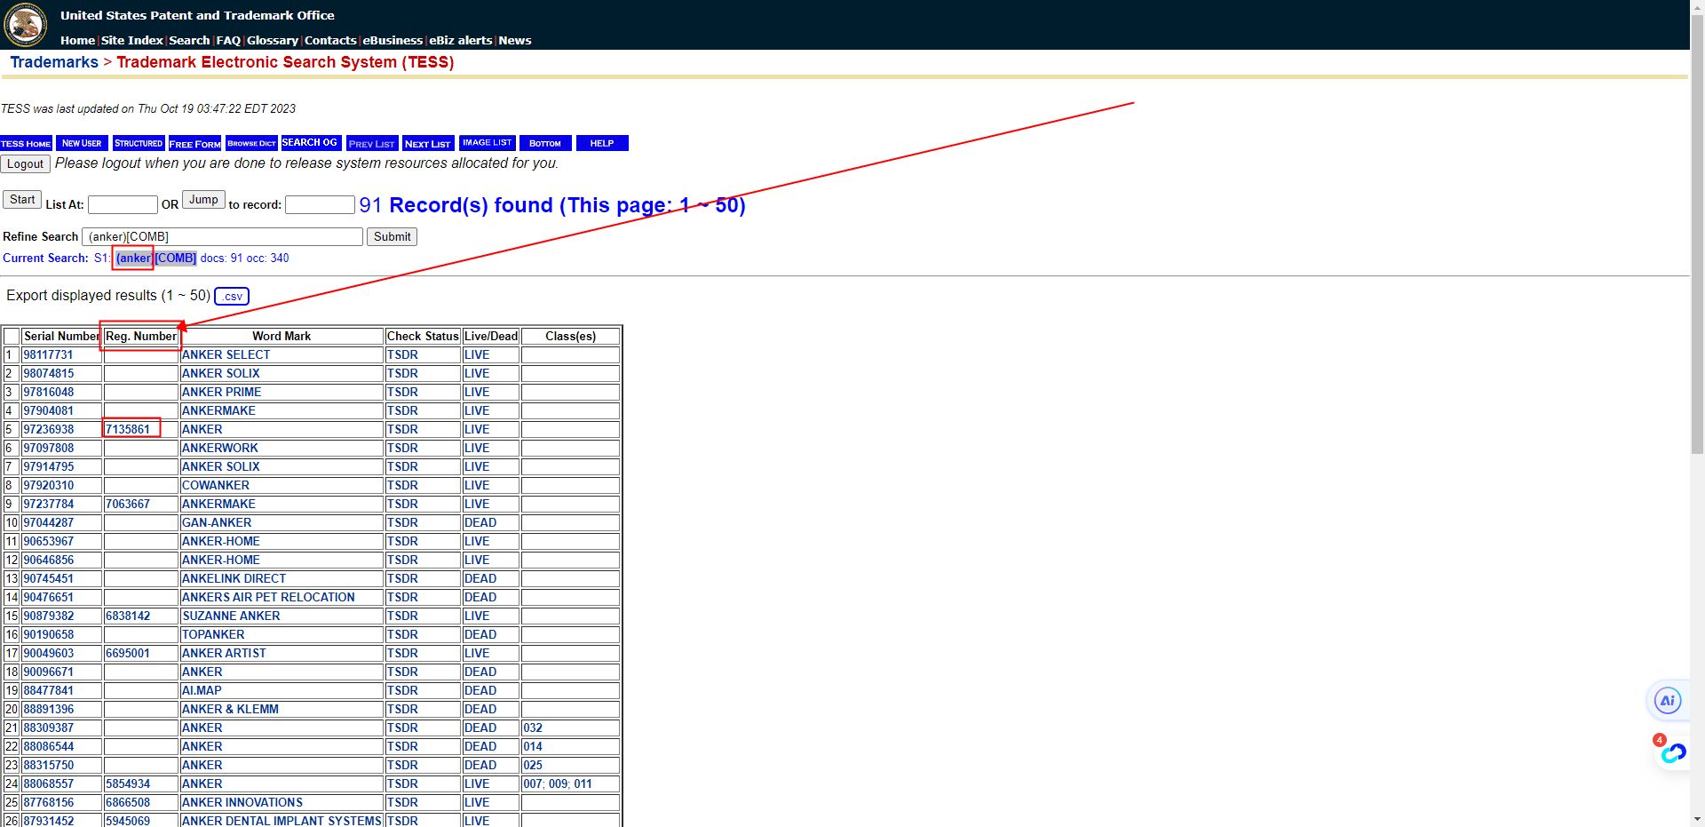Open the ANKER SOLIX mark for serial 98074815
The height and width of the screenshot is (827, 1705).
220,374
